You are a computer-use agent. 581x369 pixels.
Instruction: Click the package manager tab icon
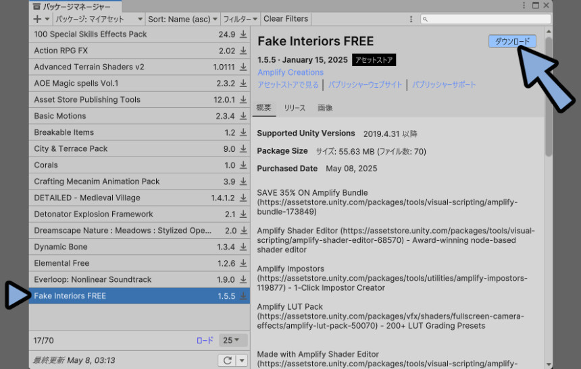tap(36, 6)
